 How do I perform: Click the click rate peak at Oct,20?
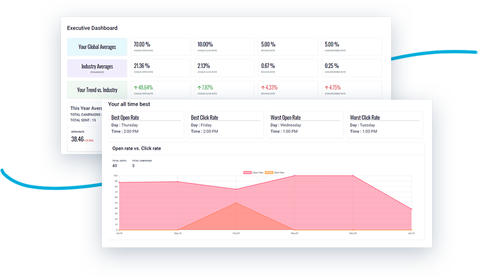236,203
